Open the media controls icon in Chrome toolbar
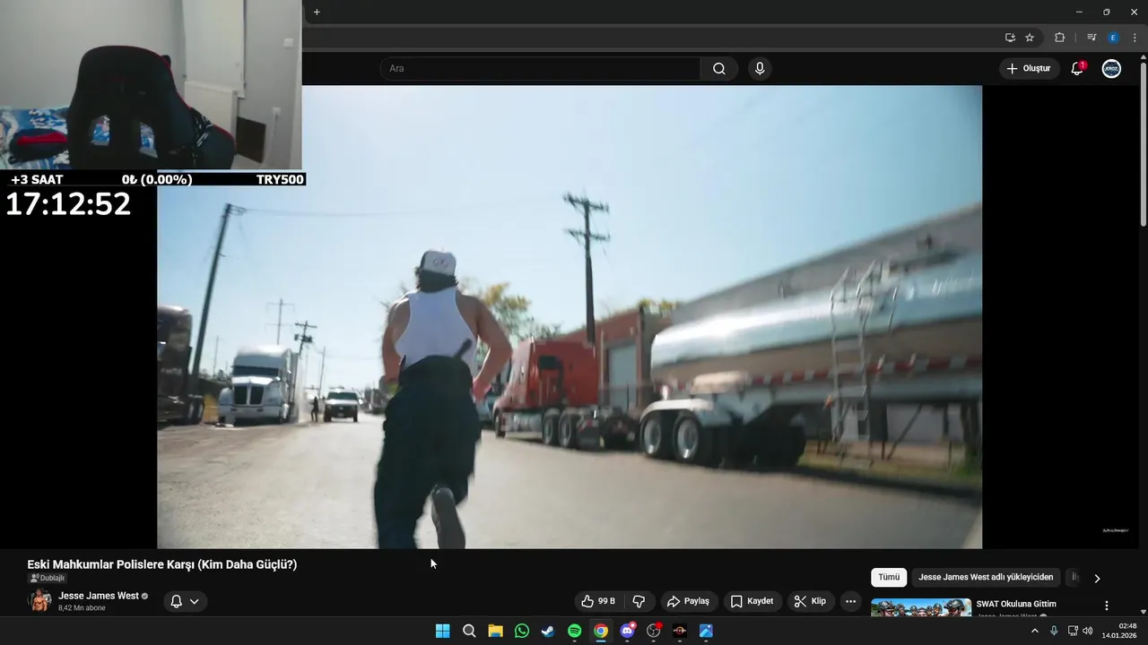This screenshot has width=1148, height=645. click(1091, 38)
